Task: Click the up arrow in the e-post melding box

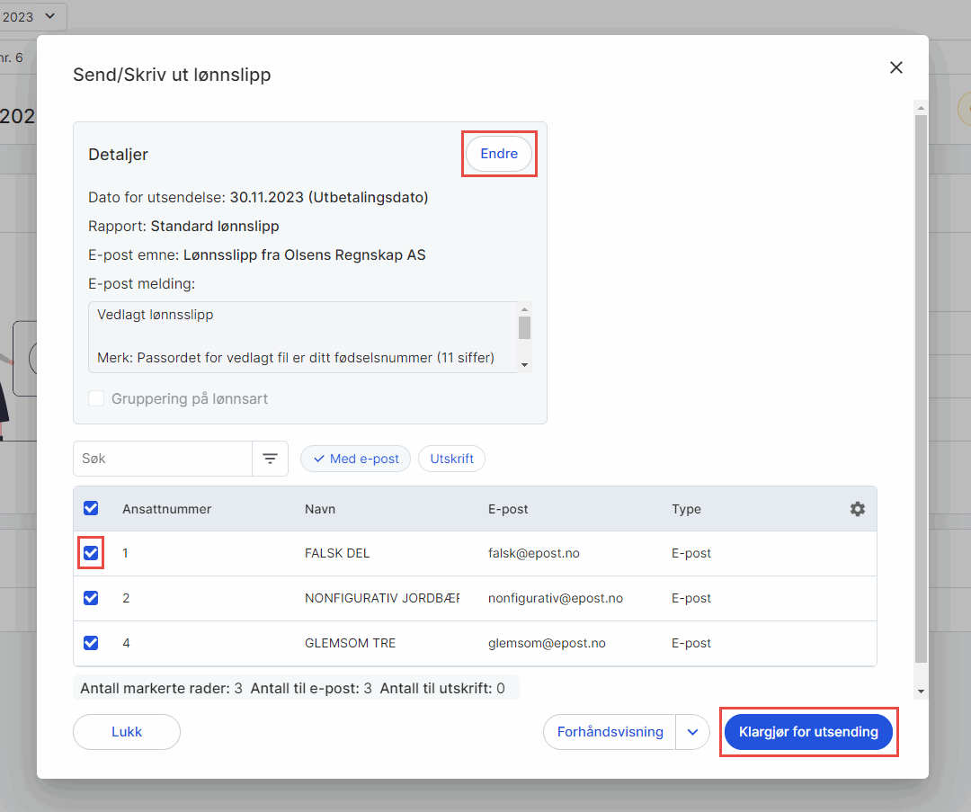Action: [x=524, y=309]
